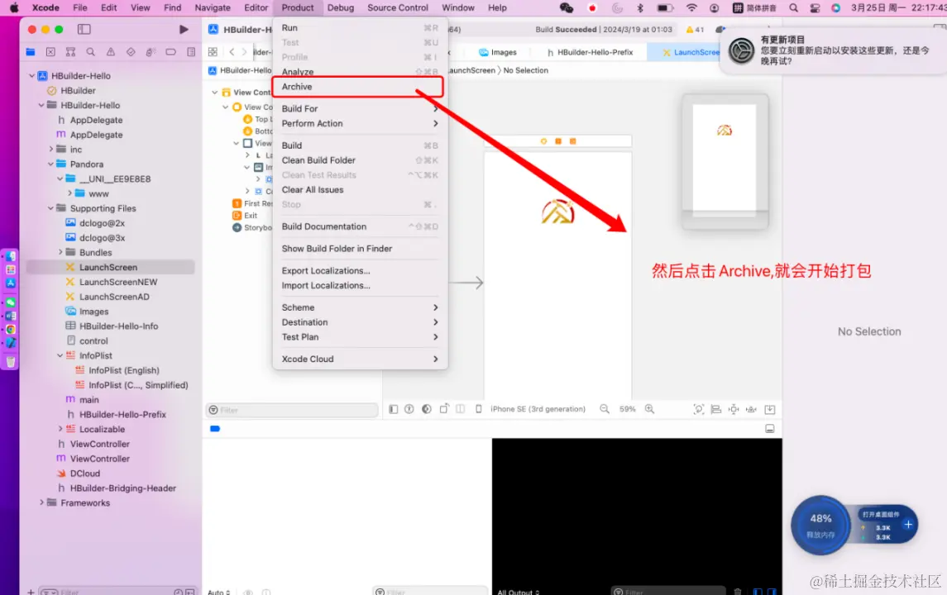Collapse the Supporting Files group
Screen dimensions: 947x595
pos(50,208)
